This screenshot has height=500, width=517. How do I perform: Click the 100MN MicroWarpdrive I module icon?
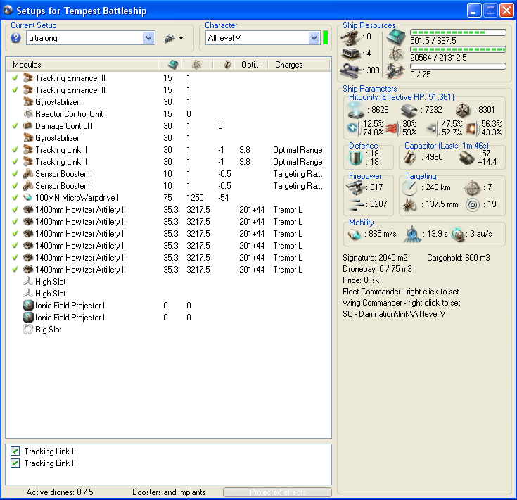click(28, 198)
